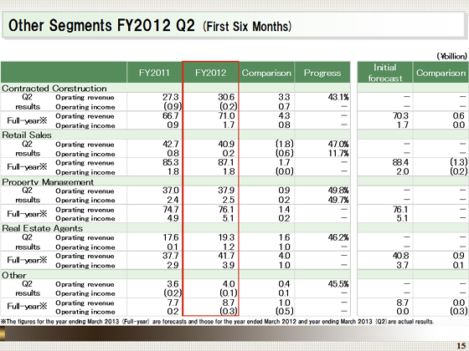Select the FY2012 column header
The image size is (469, 351).
tap(210, 73)
